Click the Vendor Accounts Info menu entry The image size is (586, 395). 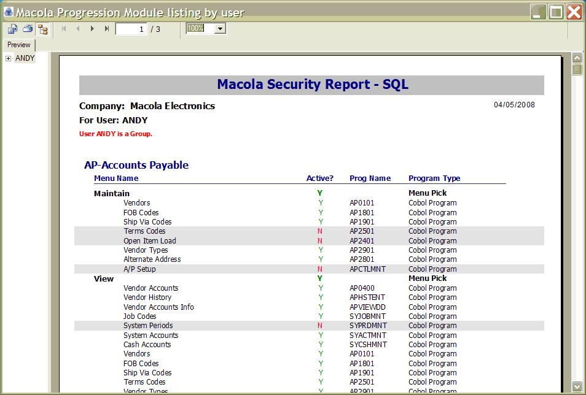tap(159, 307)
